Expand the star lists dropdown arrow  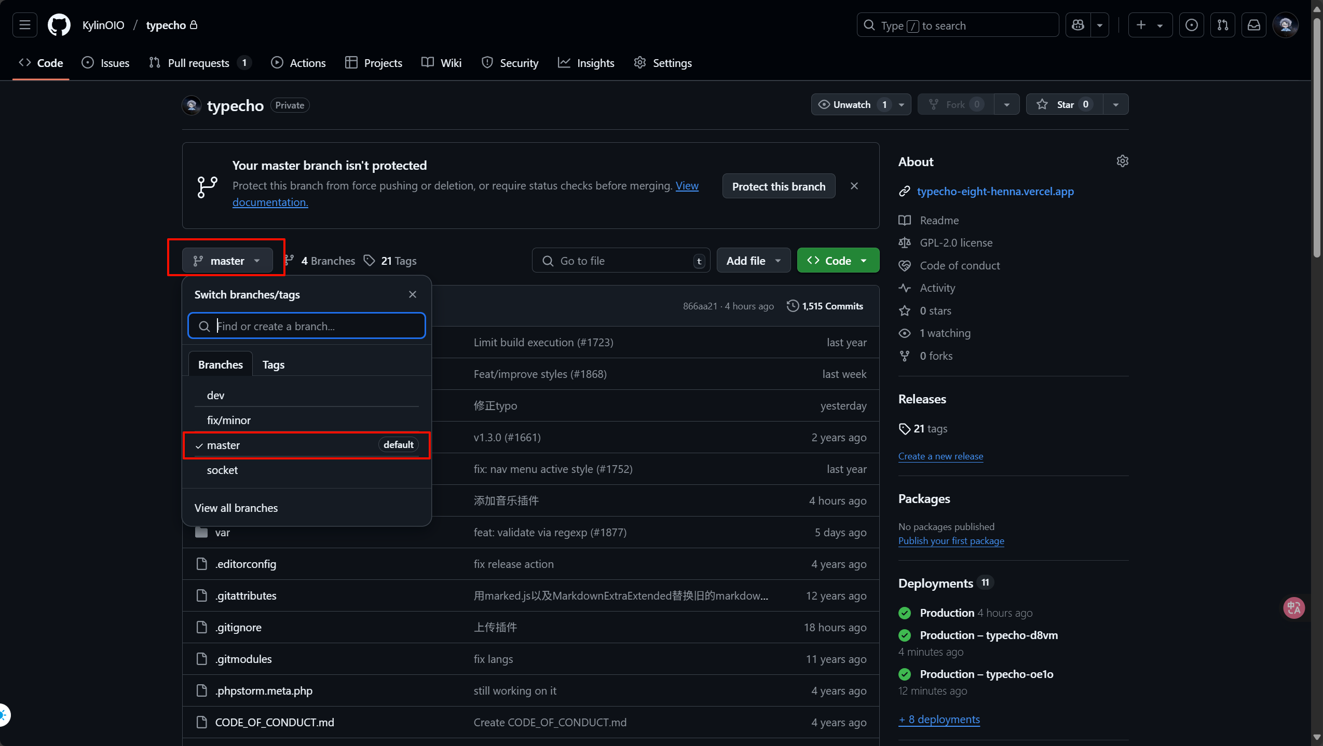coord(1115,104)
